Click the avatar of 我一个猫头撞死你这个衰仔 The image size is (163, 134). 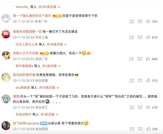coord(6,18)
